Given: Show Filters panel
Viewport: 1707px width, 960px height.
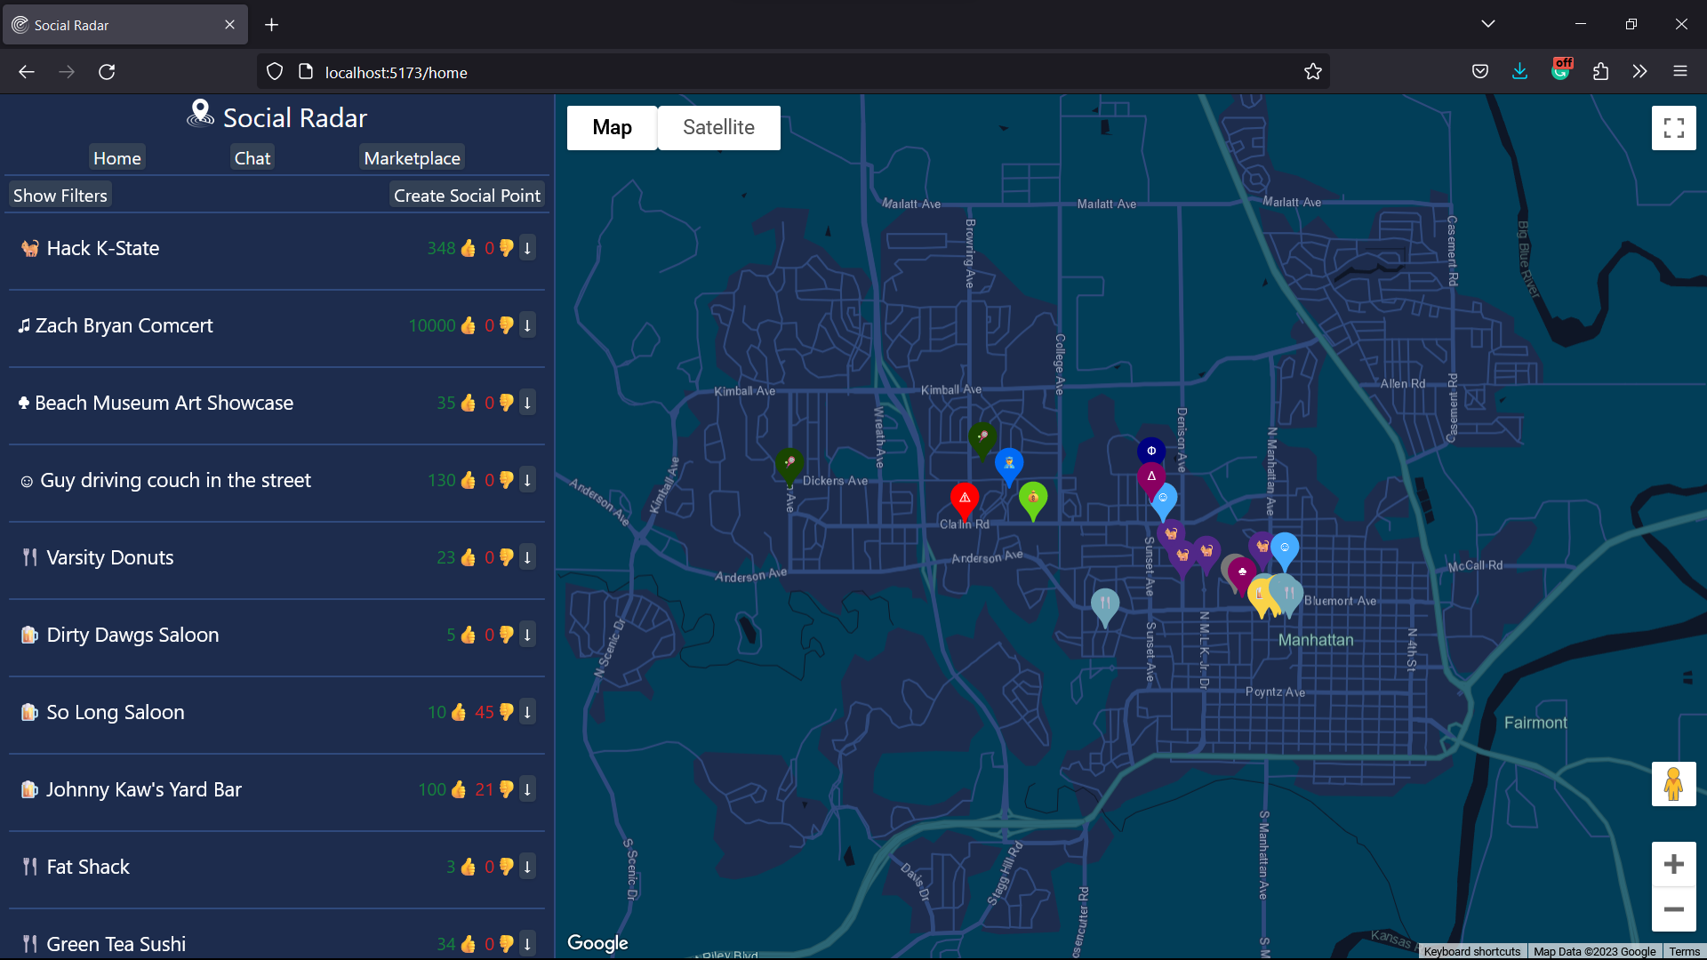Looking at the screenshot, I should 60,196.
